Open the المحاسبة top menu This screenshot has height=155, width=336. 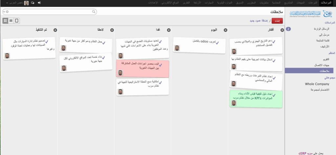click(x=276, y=3)
